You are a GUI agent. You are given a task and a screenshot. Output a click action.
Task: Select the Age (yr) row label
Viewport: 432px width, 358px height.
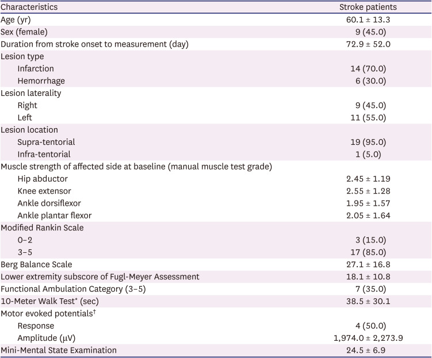[x=16, y=20]
